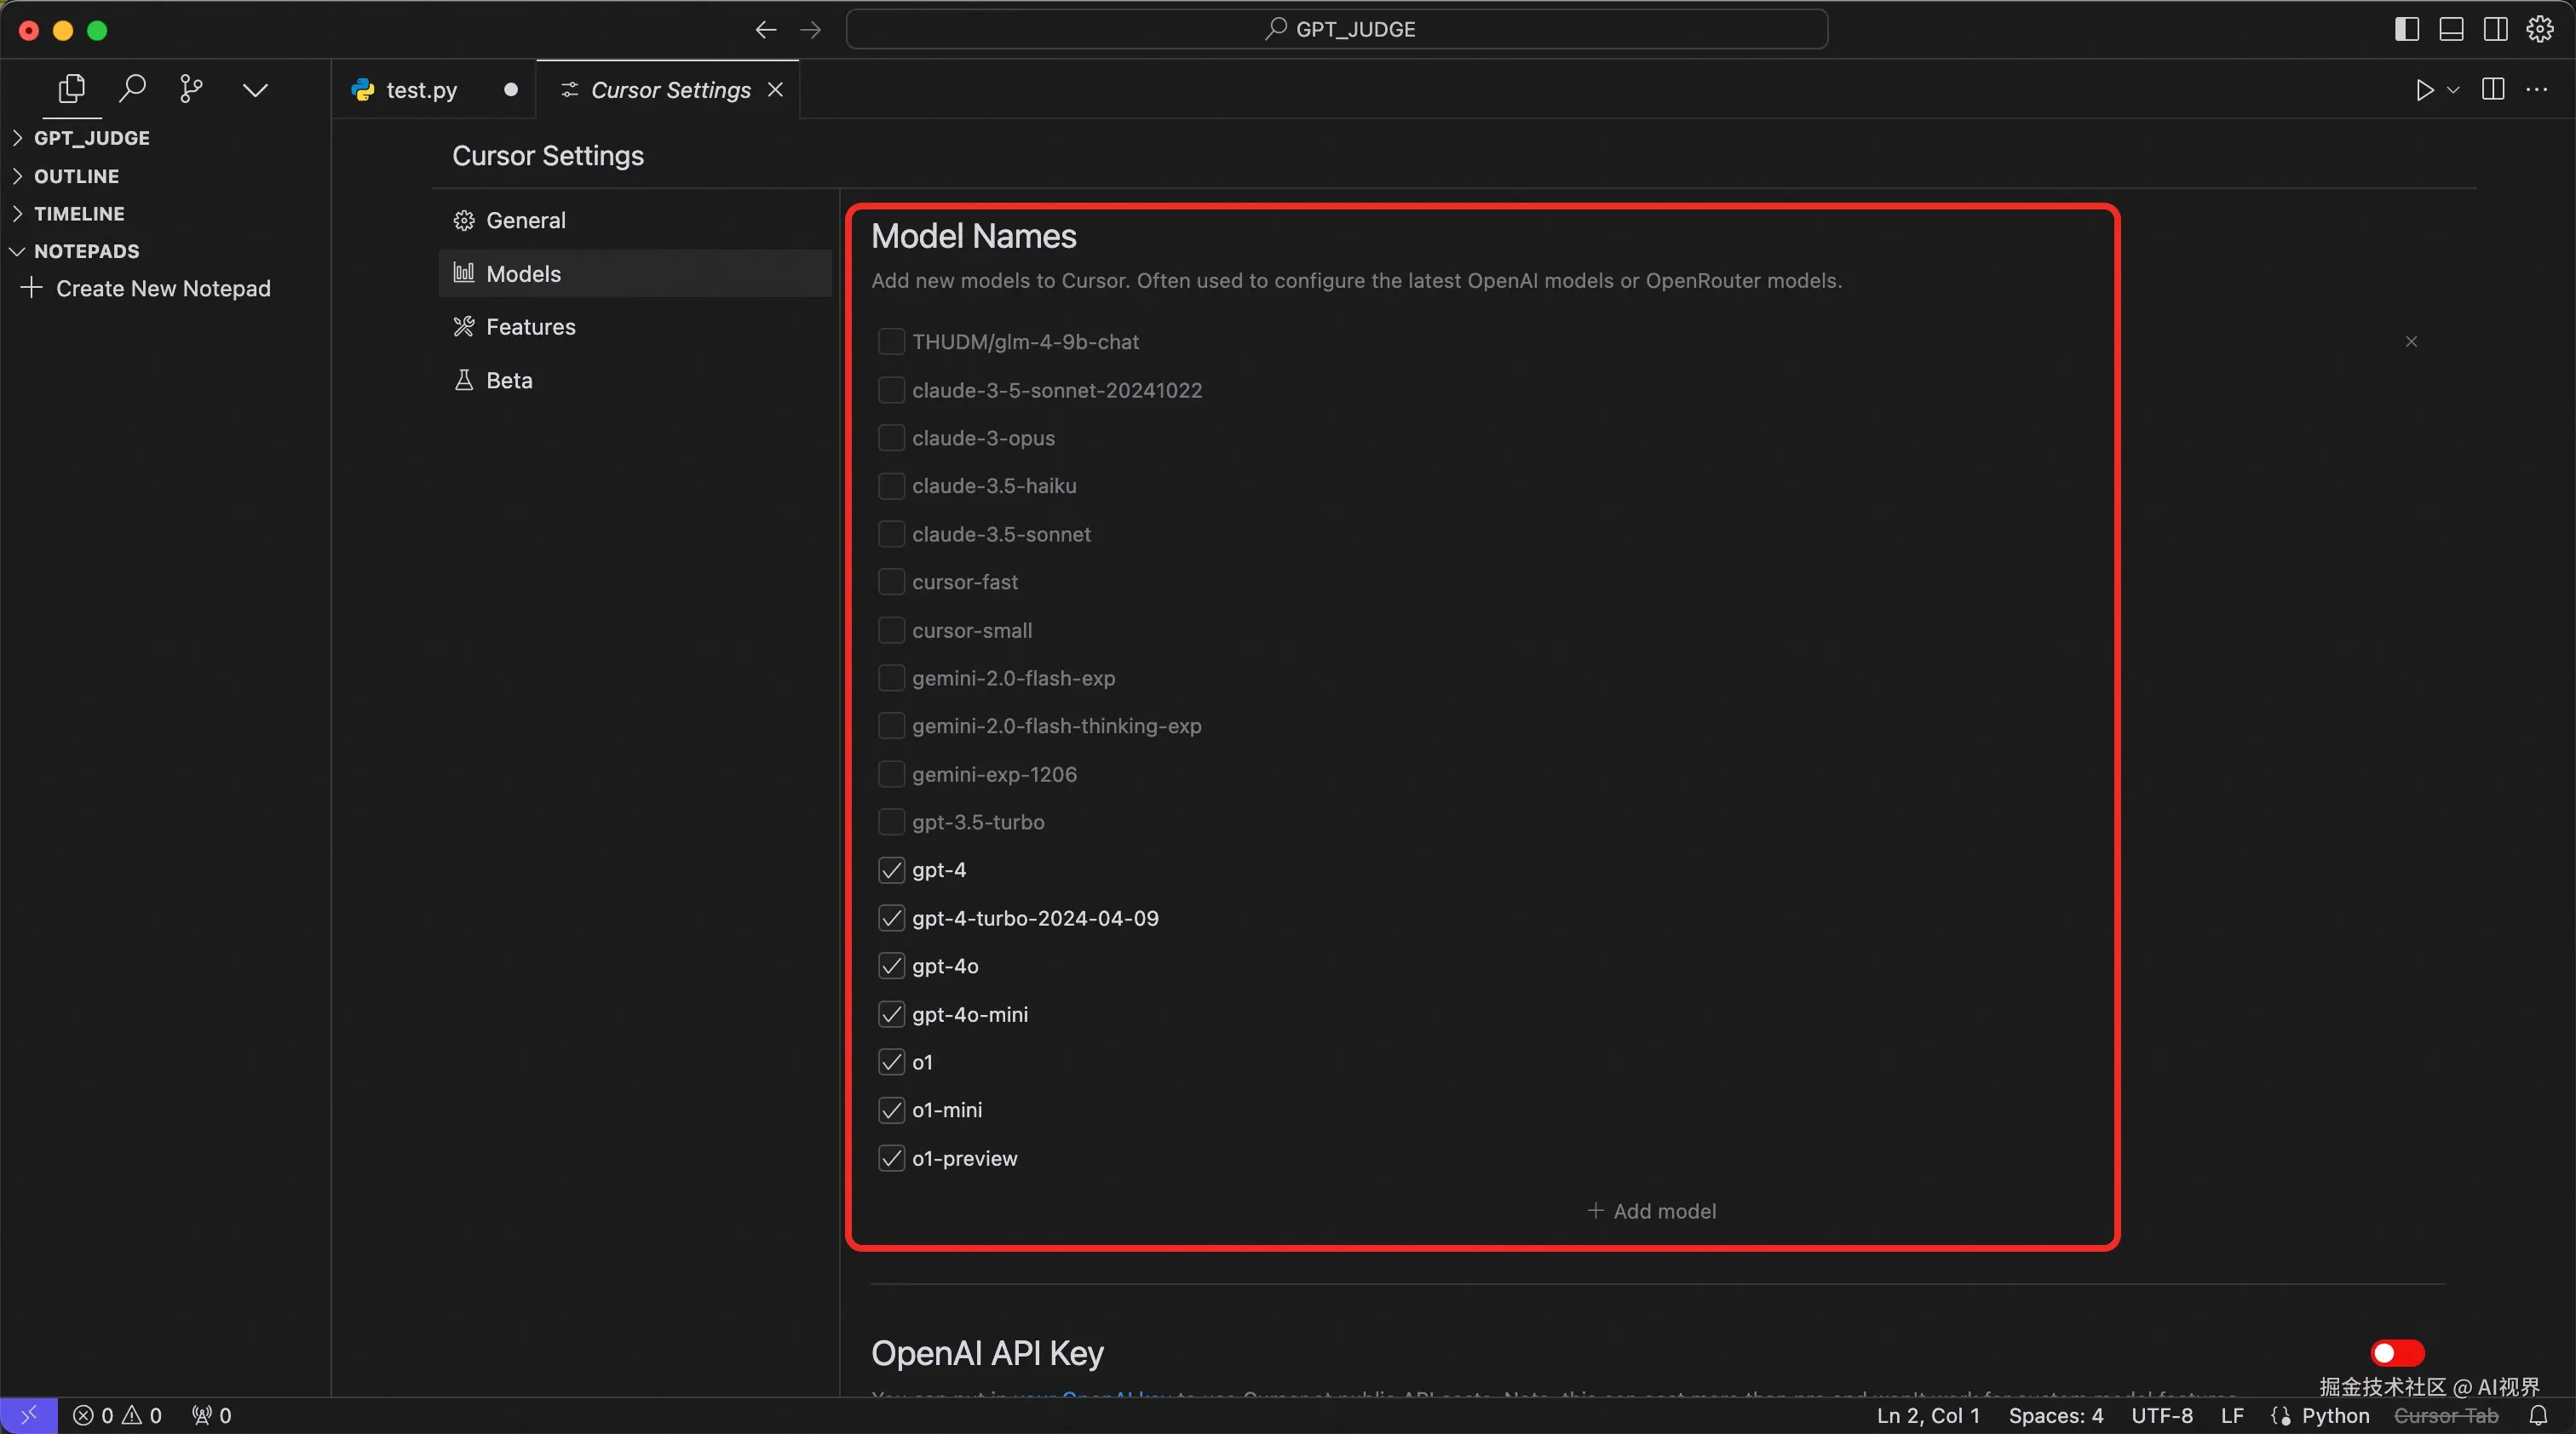The height and width of the screenshot is (1434, 2576).
Task: Uncheck the gpt-4o model checkbox
Action: [x=891, y=966]
